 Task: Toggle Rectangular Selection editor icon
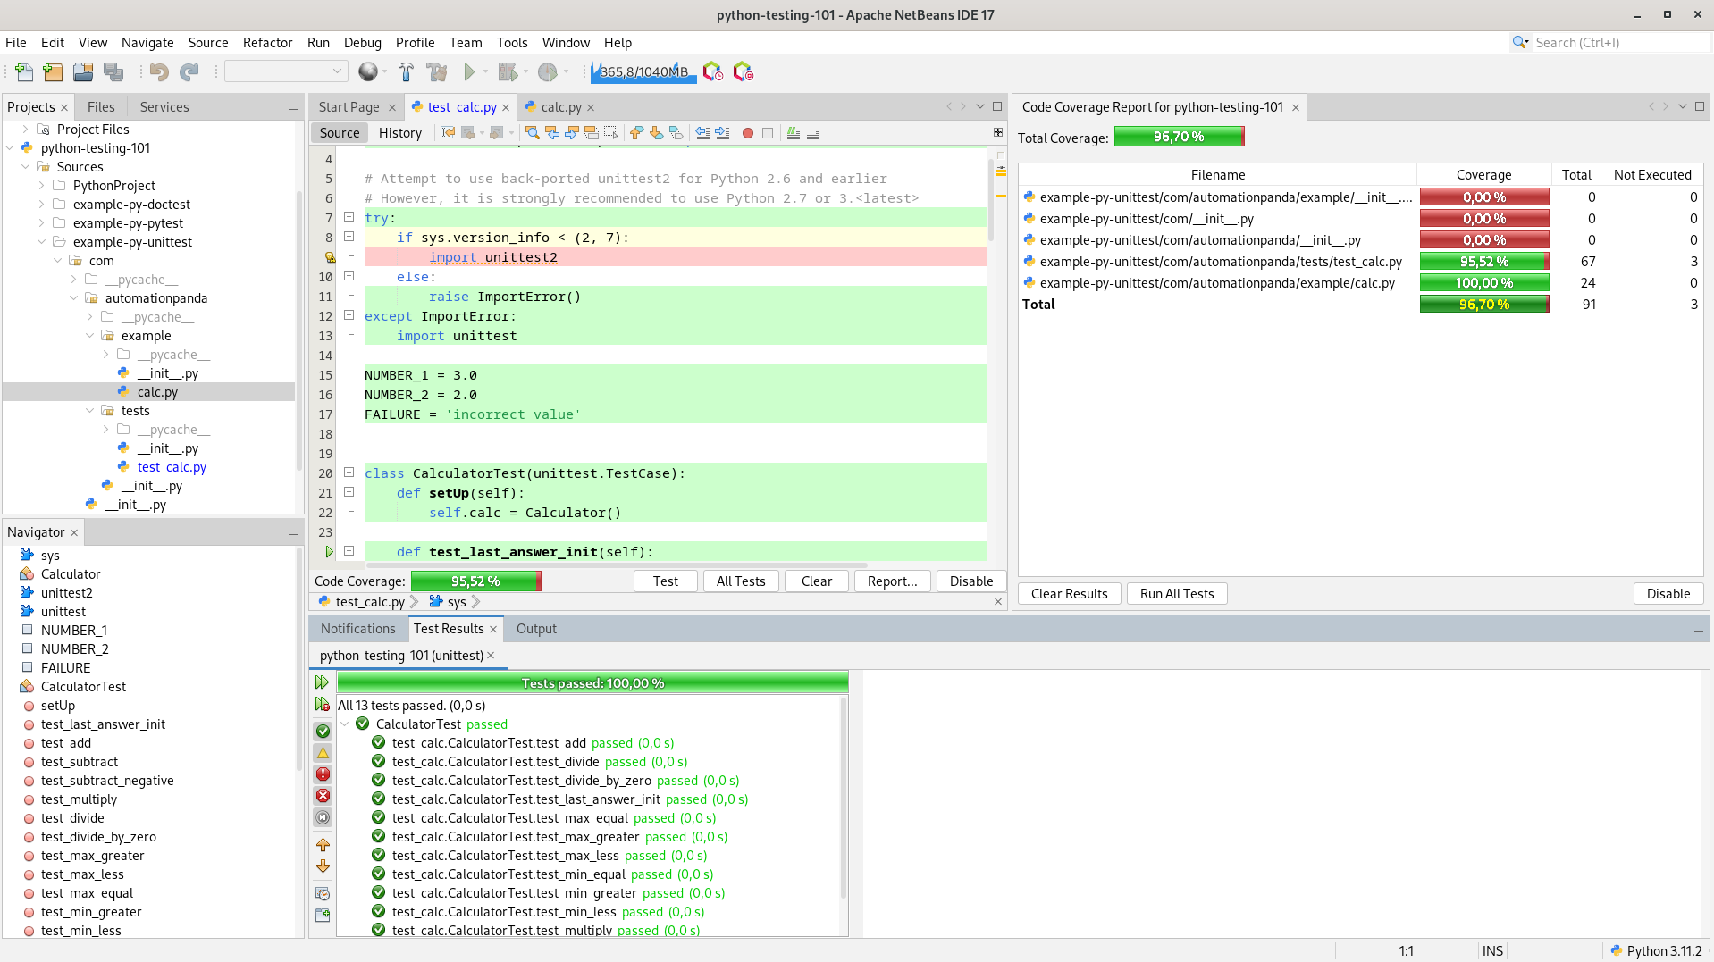tap(611, 133)
